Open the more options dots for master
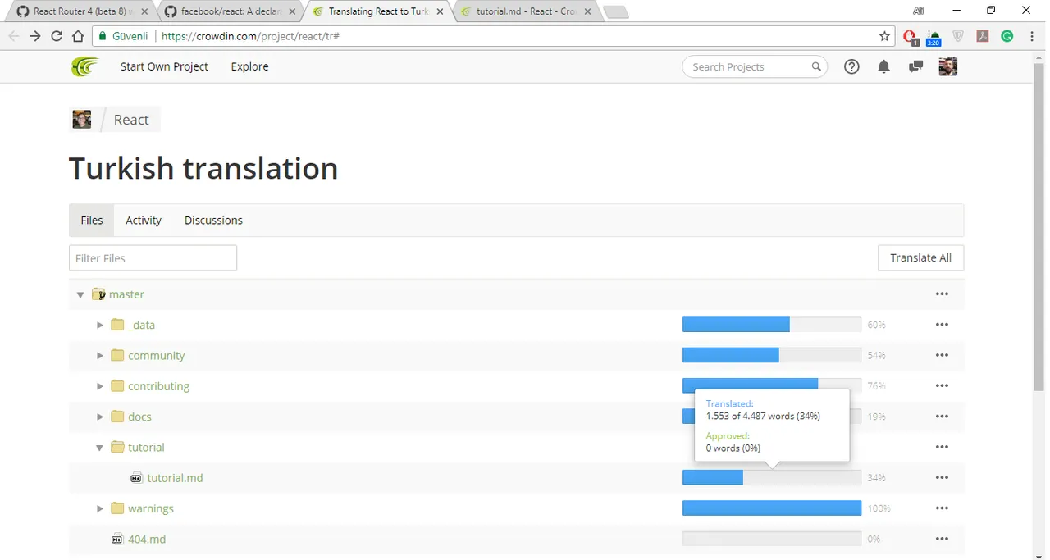The height and width of the screenshot is (560, 1050). click(942, 294)
